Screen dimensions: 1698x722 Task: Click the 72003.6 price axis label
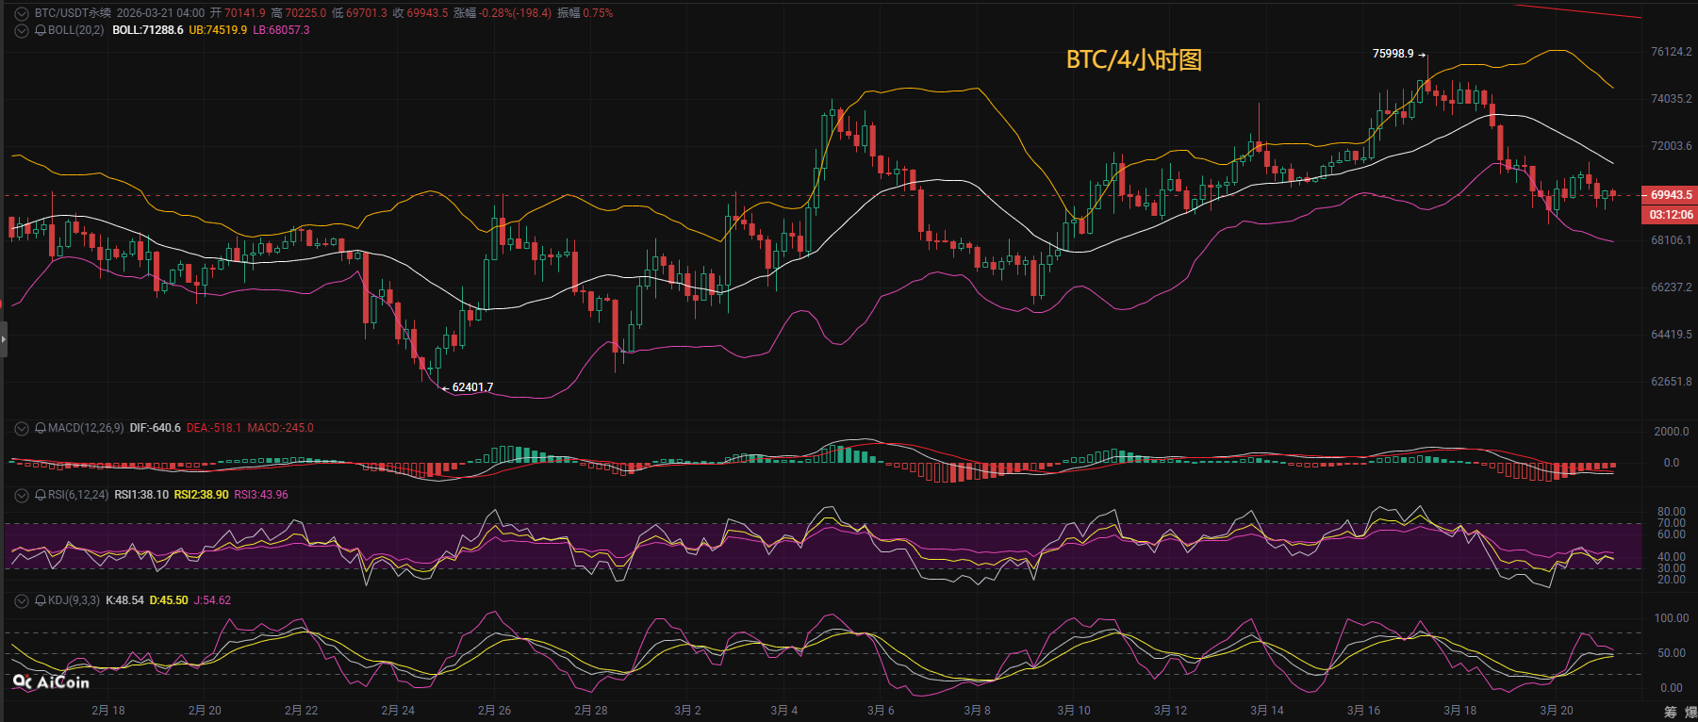(1672, 146)
